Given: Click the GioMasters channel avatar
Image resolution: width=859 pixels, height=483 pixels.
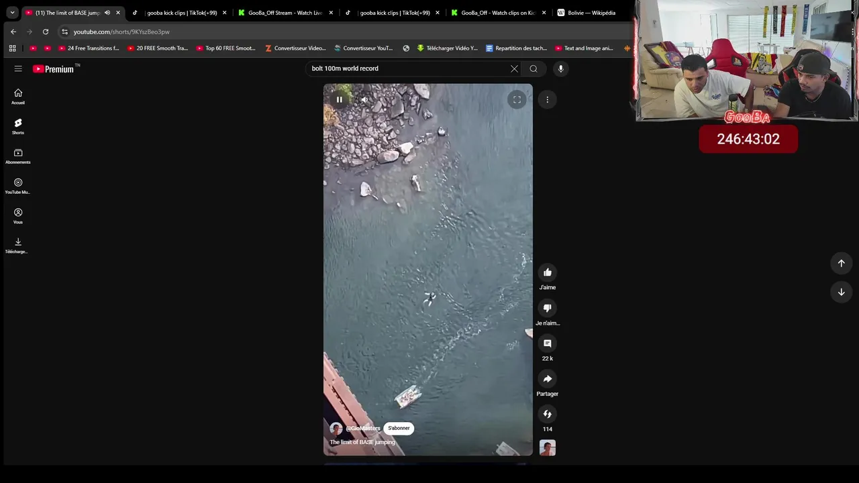Looking at the screenshot, I should [x=336, y=428].
